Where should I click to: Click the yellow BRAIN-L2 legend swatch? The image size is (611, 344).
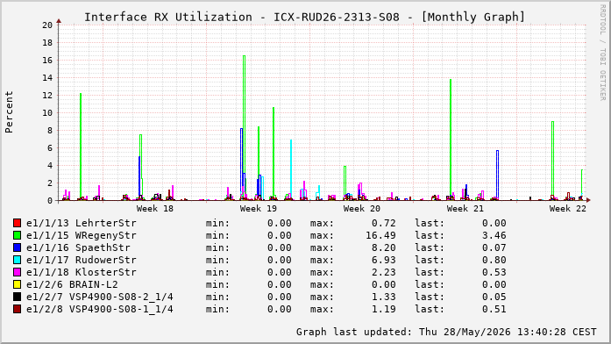point(17,284)
